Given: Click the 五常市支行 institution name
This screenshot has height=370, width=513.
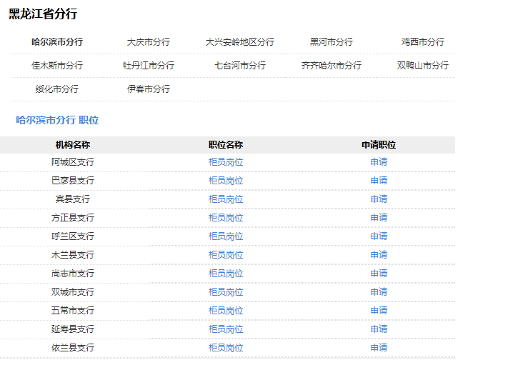Looking at the screenshot, I should (73, 311).
